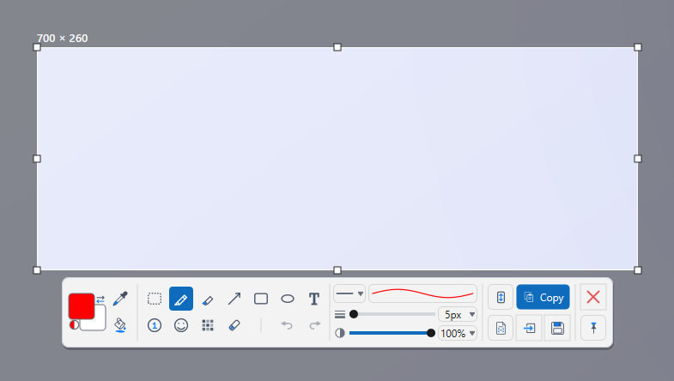Viewport: 674px width, 381px height.
Task: Select the numbered step counter tool
Action: coord(155,325)
